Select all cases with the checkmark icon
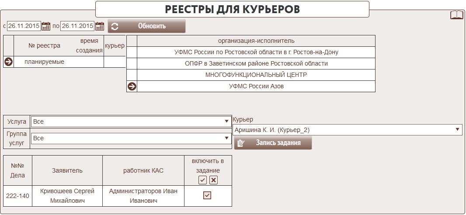The width and height of the screenshot is (466, 215). click(x=202, y=180)
